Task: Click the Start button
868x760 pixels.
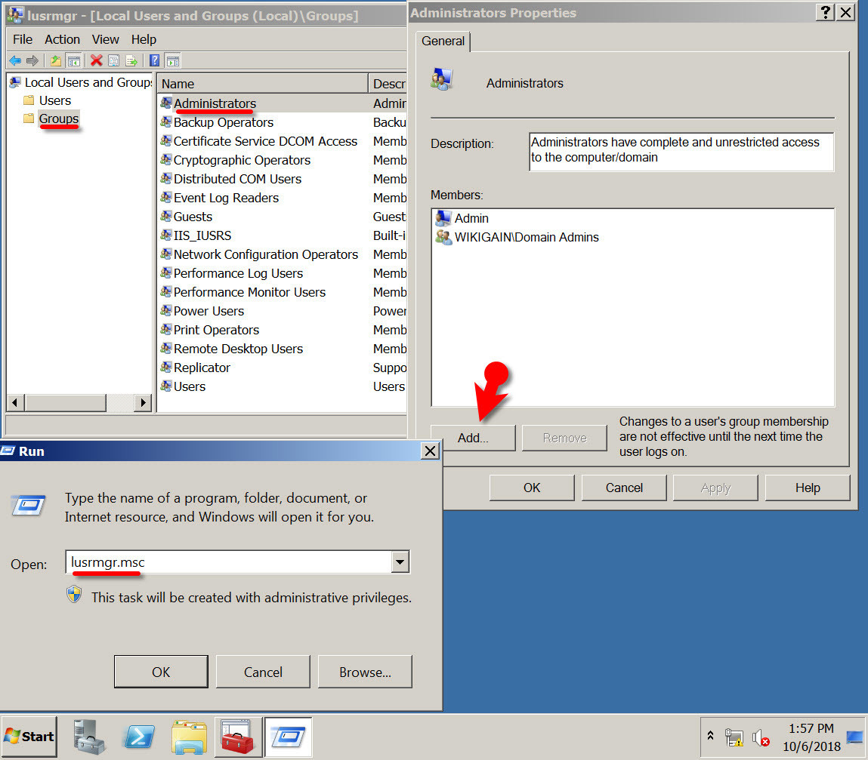Action: tap(29, 737)
